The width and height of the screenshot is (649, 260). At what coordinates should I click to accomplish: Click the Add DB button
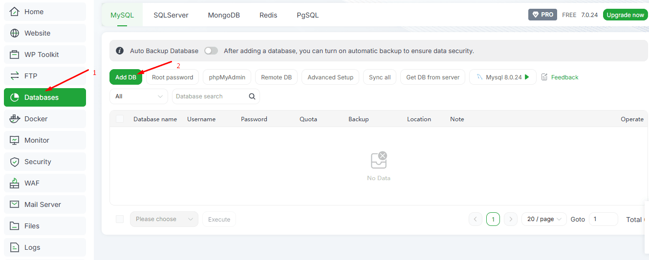pos(126,77)
